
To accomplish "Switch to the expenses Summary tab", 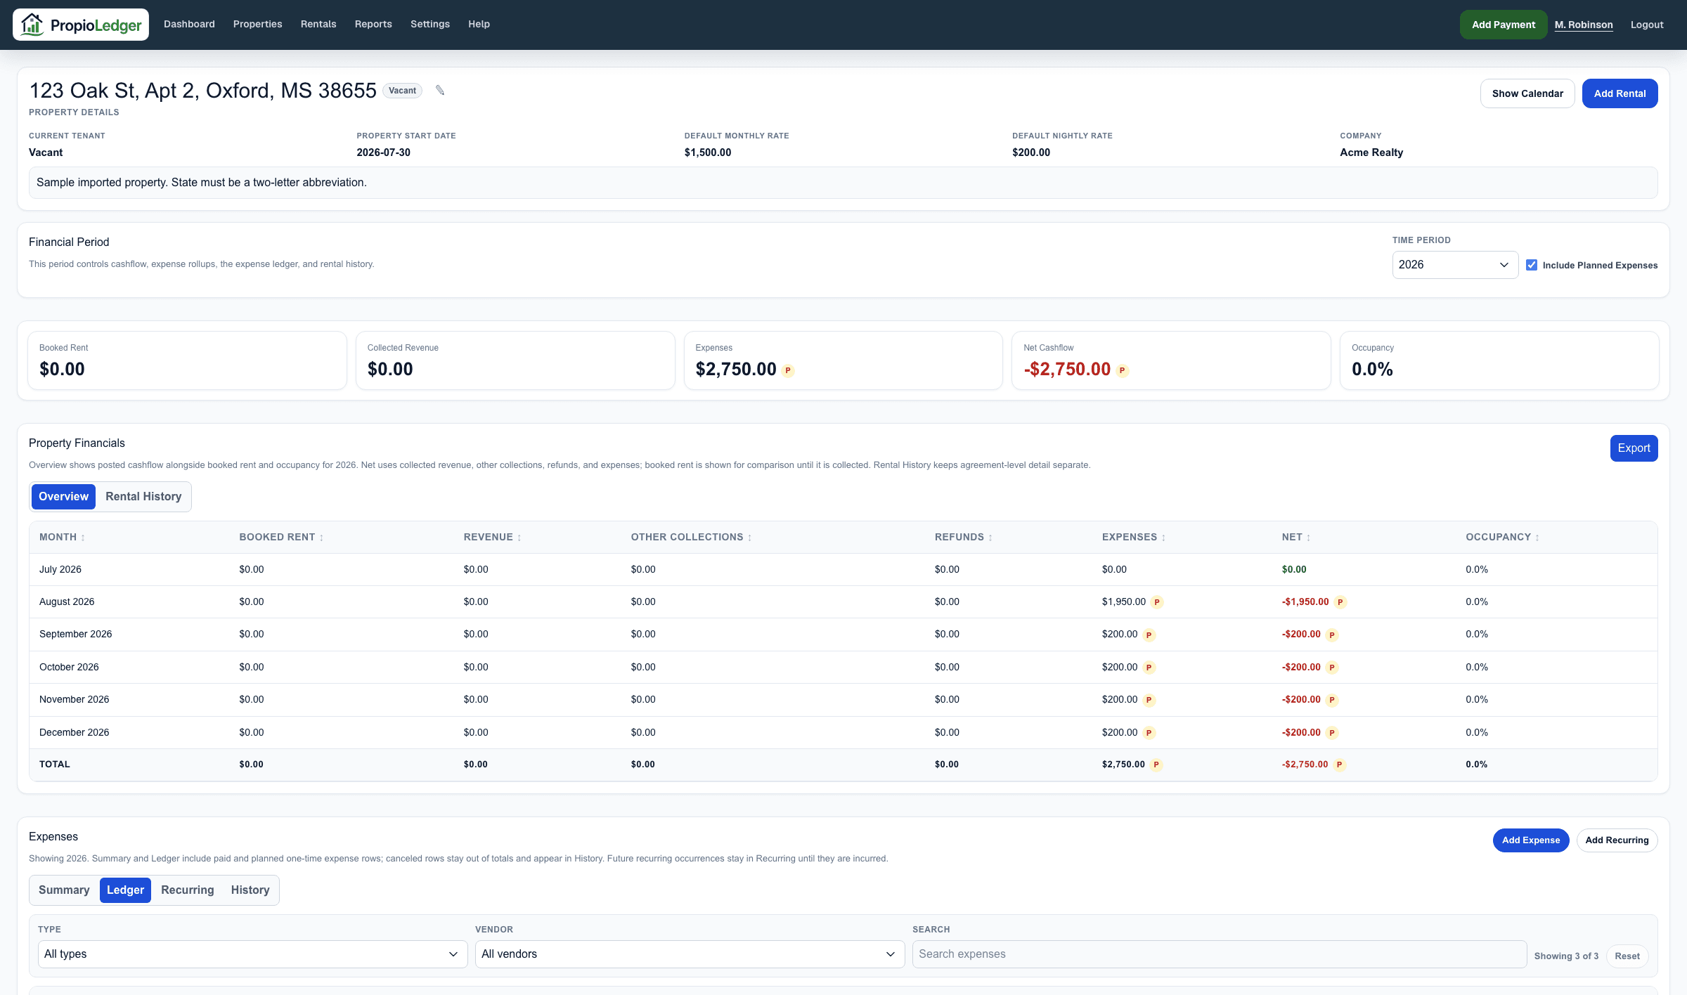I will click(x=64, y=890).
